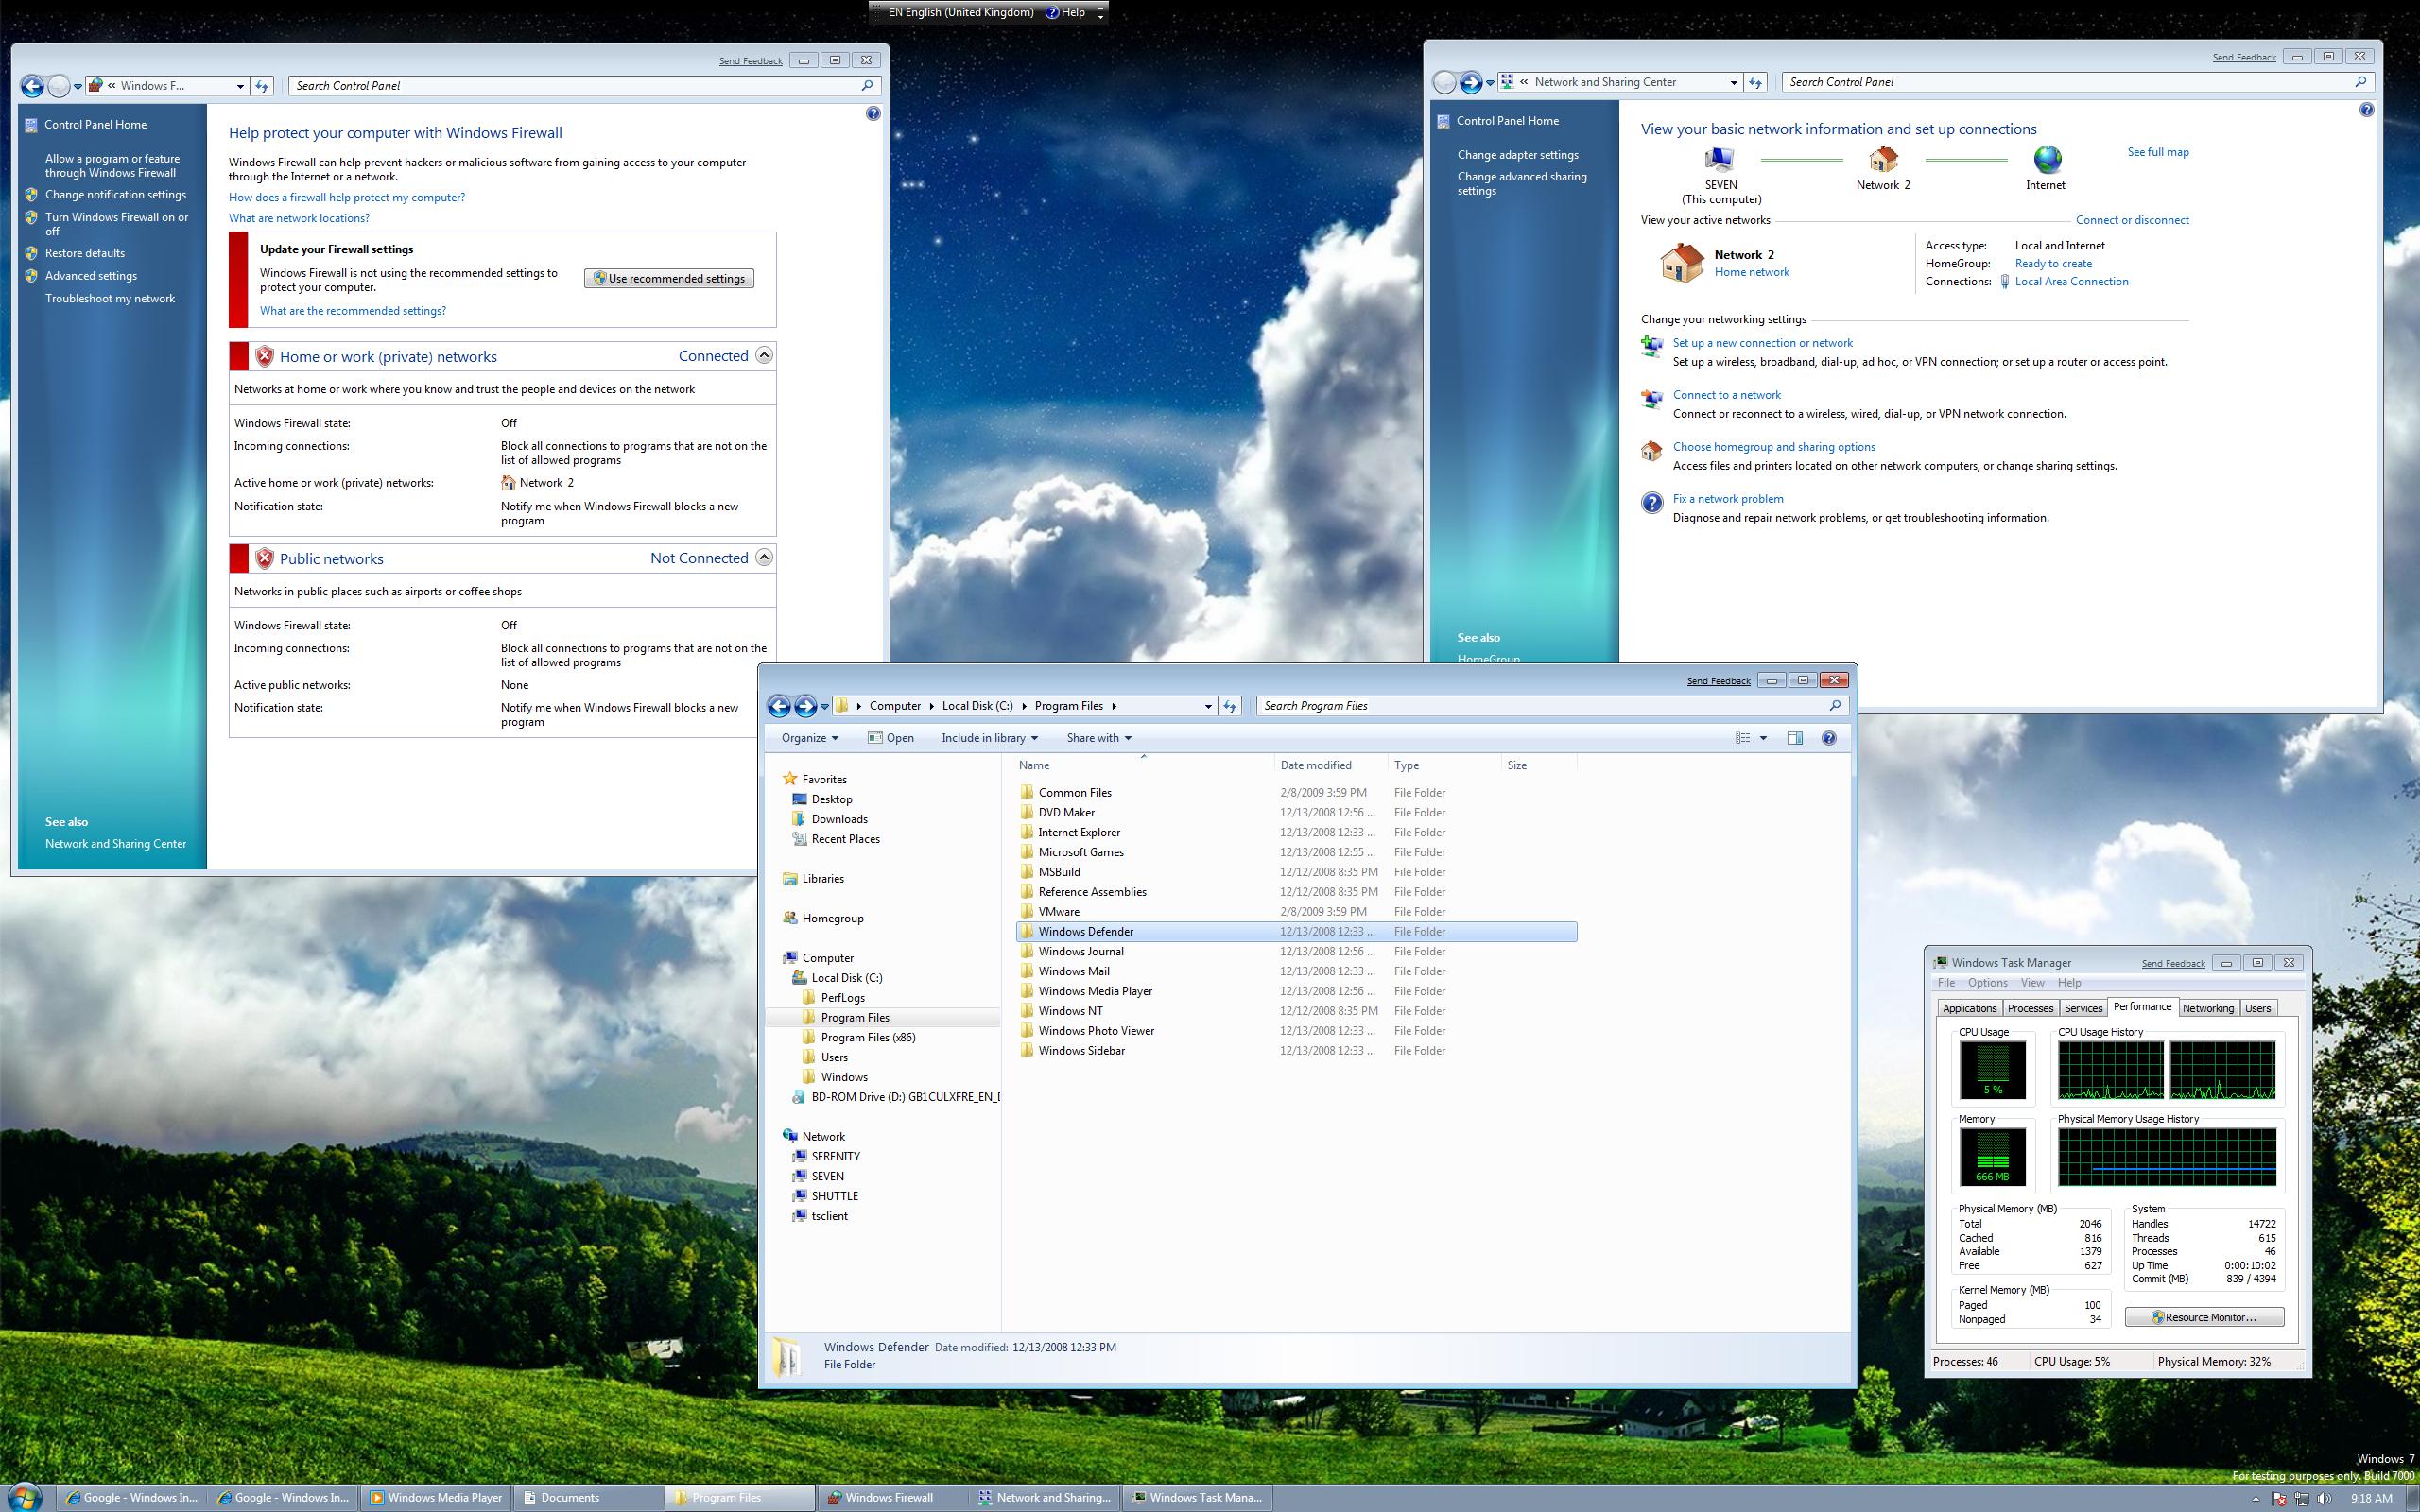The width and height of the screenshot is (2420, 1512).
Task: Expand Program Files address bar history dropdown
Action: (x=1207, y=706)
